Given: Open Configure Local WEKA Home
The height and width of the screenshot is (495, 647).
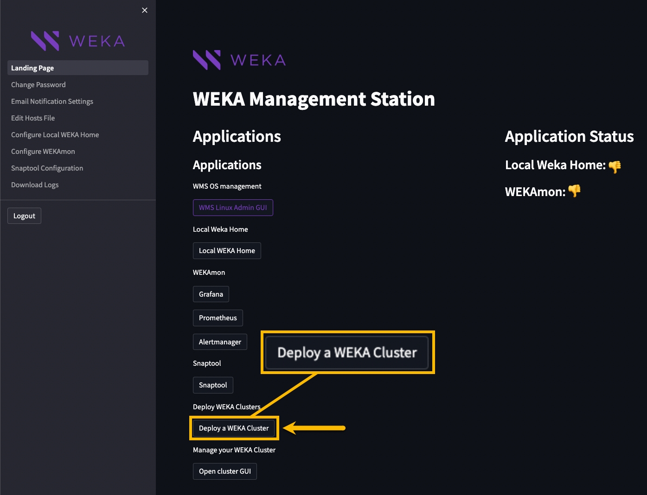Looking at the screenshot, I should [55, 135].
